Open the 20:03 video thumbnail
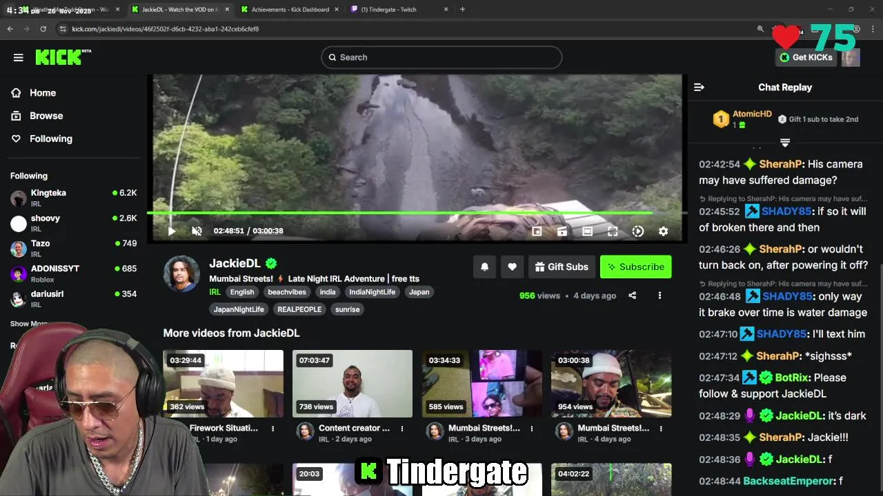 click(x=353, y=479)
